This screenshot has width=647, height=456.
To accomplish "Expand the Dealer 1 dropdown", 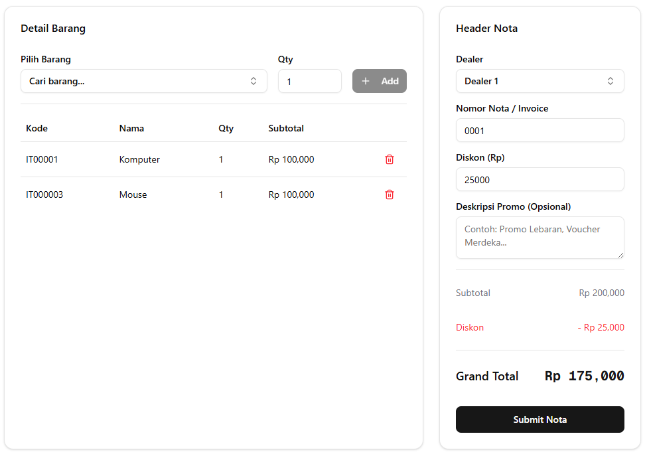I will [x=531, y=81].
